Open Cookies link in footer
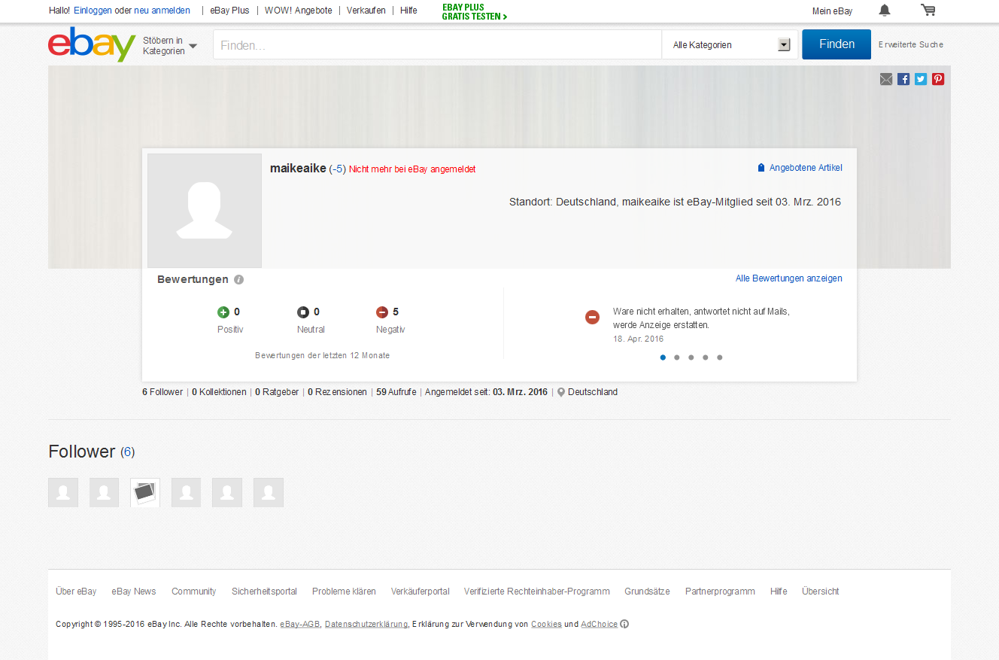The image size is (999, 660). coord(546,624)
